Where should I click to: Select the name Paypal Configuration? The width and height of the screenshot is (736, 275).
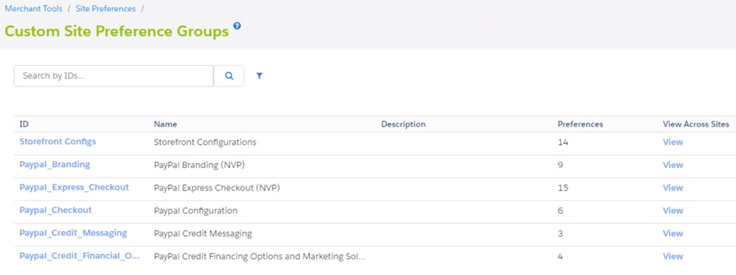(x=196, y=211)
